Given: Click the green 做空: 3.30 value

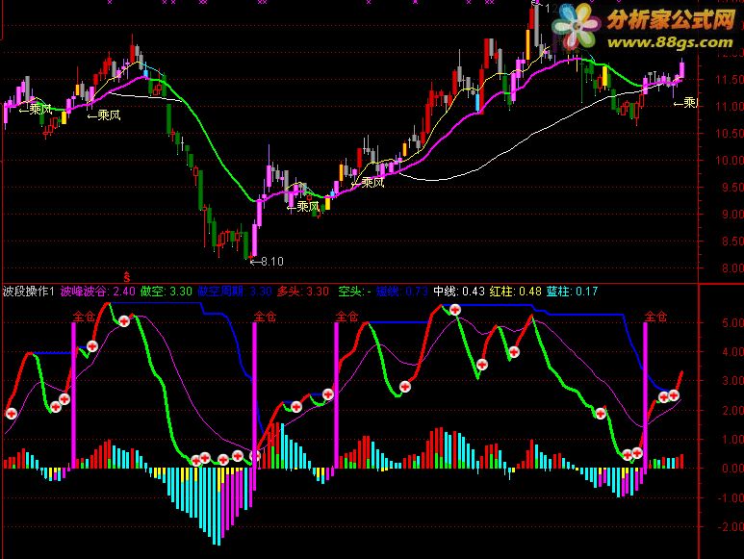Looking at the screenshot, I should point(167,292).
